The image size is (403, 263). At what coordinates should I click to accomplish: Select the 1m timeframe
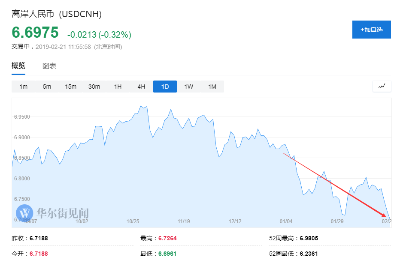point(23,87)
